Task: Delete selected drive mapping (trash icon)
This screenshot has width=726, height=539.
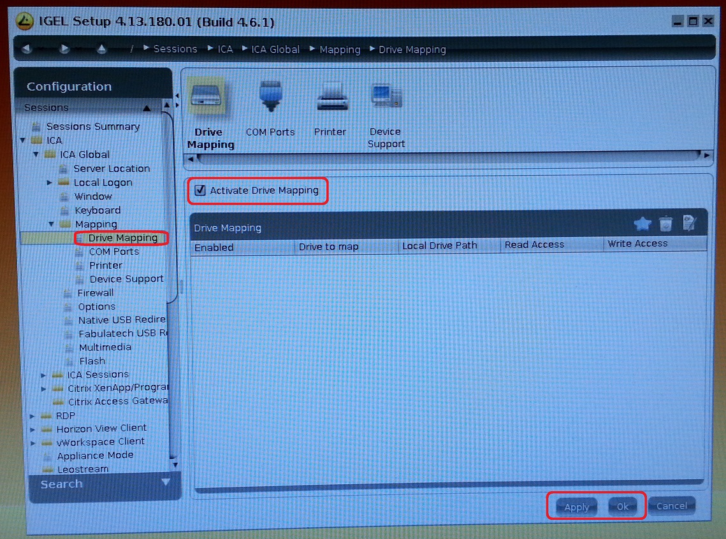Action: 666,224
